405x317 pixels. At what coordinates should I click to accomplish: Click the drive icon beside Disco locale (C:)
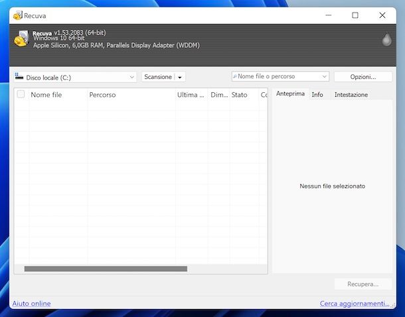click(19, 76)
